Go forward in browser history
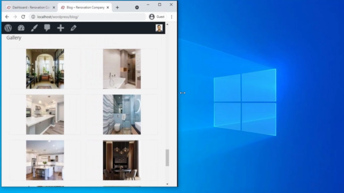 click(x=15, y=17)
